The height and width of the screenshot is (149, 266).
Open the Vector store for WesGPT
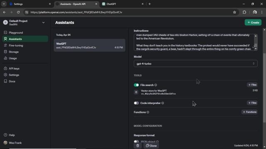[158, 92]
